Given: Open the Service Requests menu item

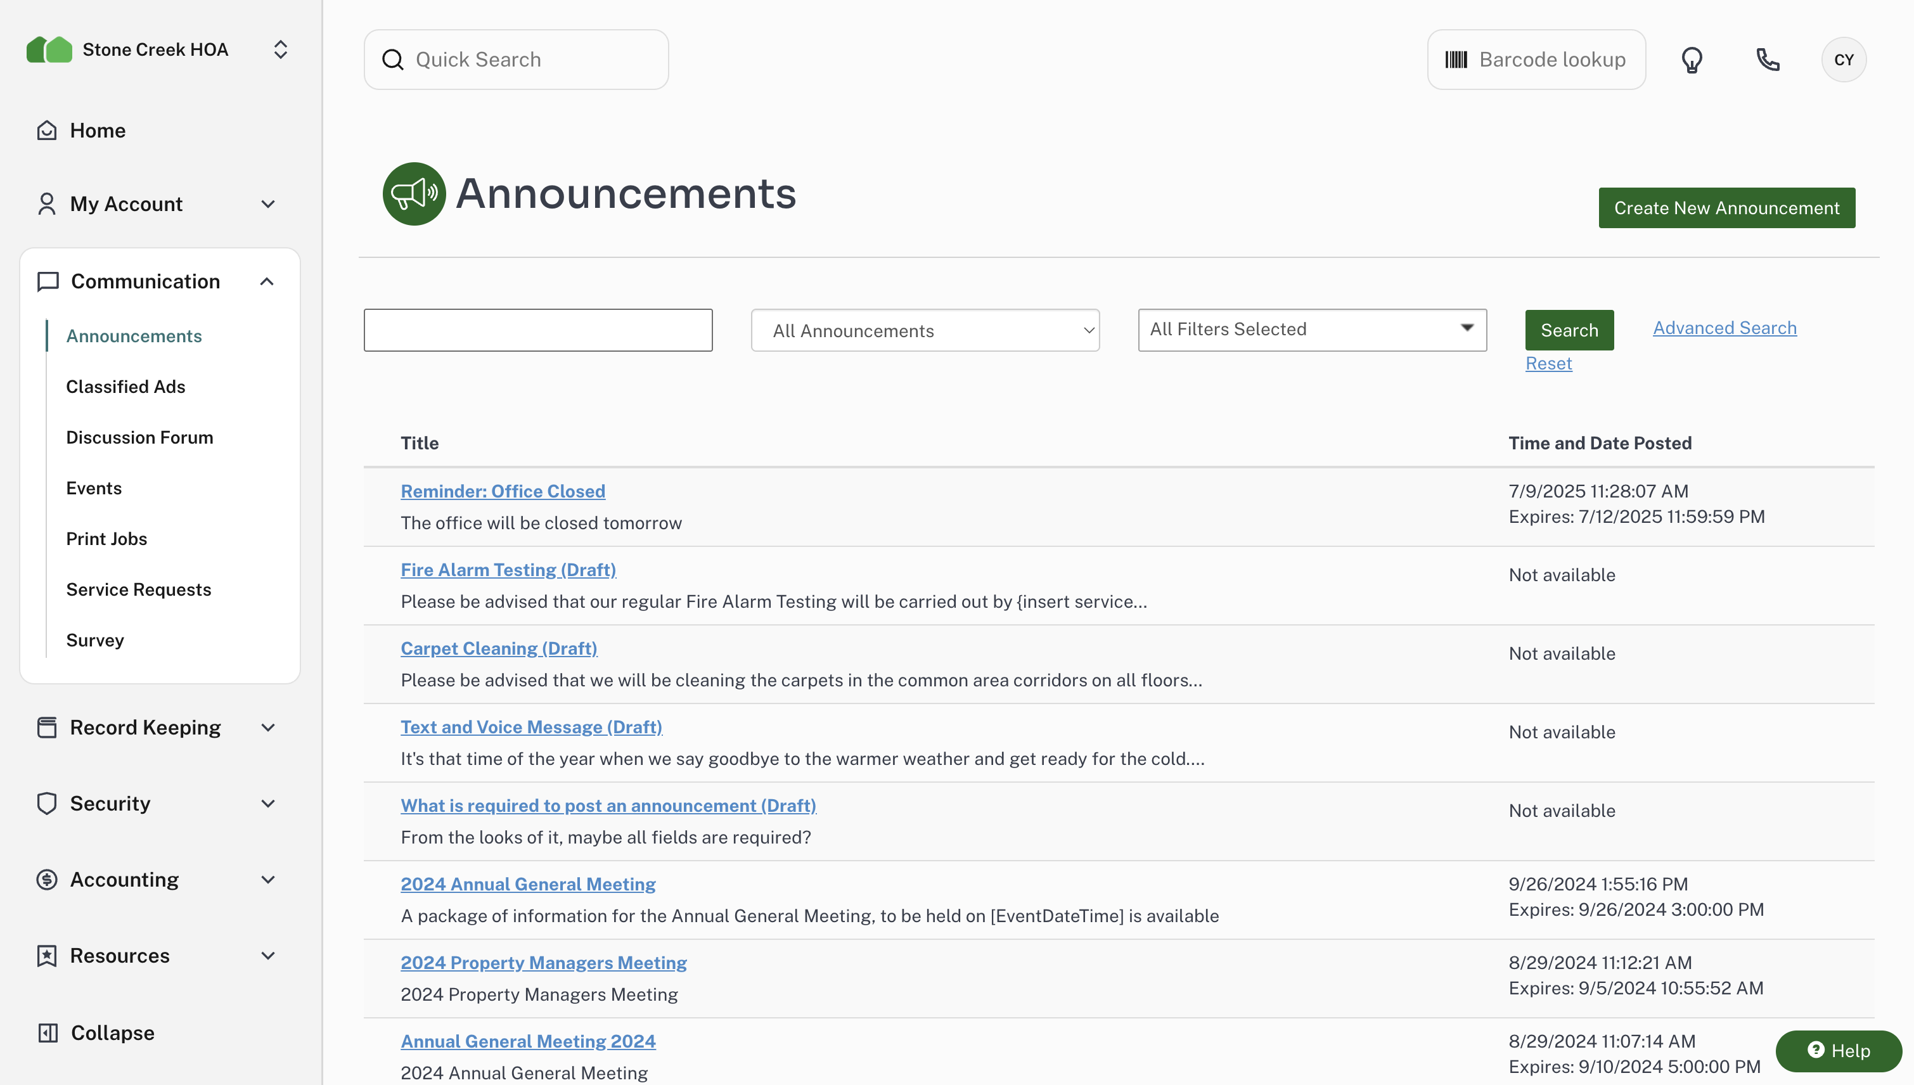Looking at the screenshot, I should [x=139, y=589].
